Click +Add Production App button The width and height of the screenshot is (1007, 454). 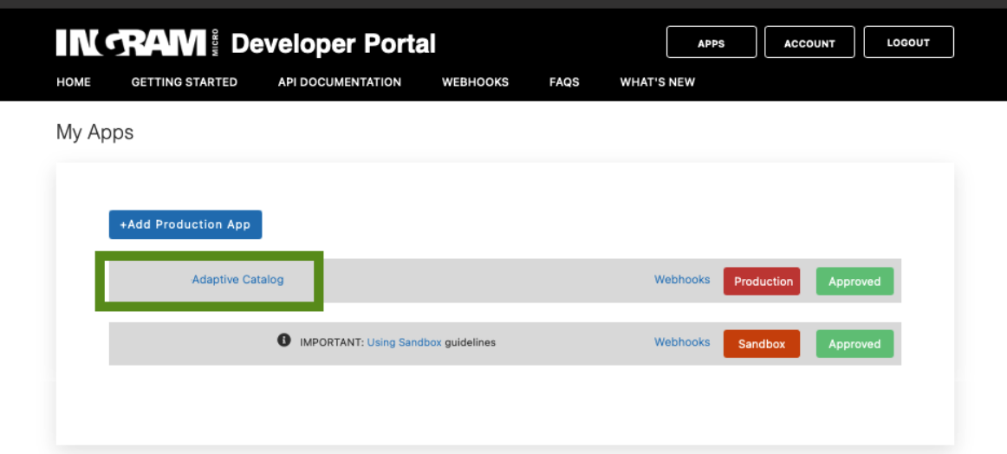coord(185,224)
